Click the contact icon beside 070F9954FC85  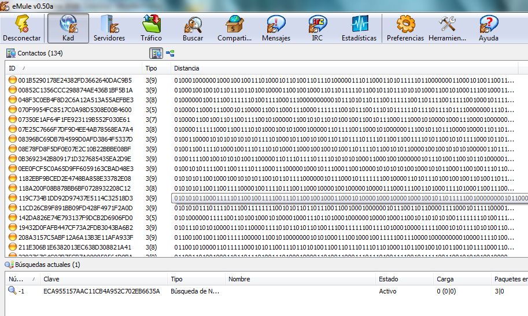[13, 109]
